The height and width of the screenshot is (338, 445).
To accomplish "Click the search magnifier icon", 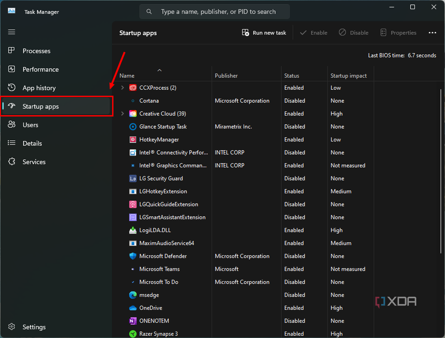I will coord(149,12).
